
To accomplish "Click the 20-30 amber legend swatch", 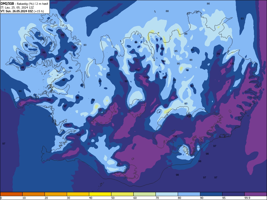I will tap(56, 194).
